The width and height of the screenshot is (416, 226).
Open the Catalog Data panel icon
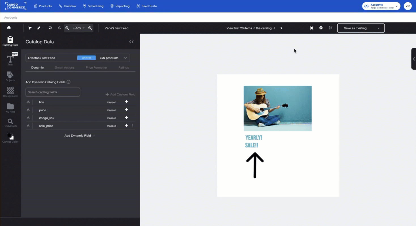tap(10, 40)
